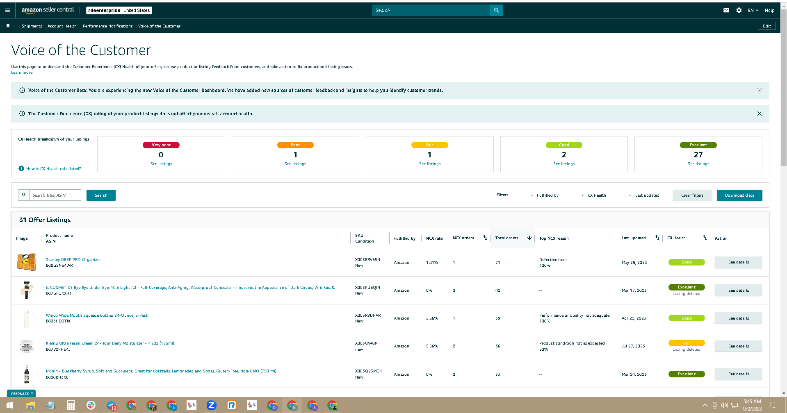The height and width of the screenshot is (413, 787).
Task: Sort by Last updated column arrows
Action: pyautogui.click(x=657, y=238)
